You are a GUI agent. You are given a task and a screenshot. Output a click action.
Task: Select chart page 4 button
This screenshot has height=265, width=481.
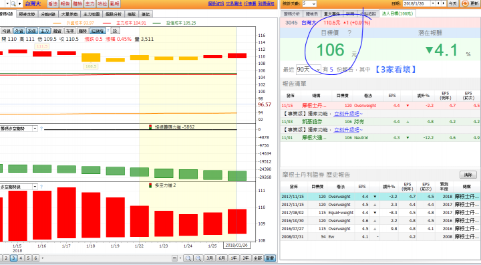point(21,258)
